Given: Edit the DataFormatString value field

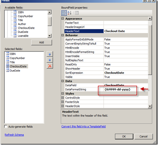Looking at the screenshot, I should coord(126,89).
